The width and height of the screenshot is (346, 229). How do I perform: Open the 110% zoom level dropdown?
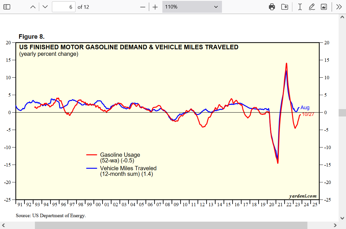(x=192, y=7)
